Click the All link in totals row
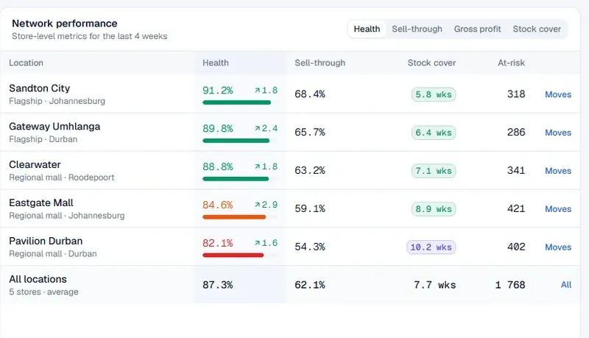Image resolution: width=589 pixels, height=338 pixels. point(565,285)
